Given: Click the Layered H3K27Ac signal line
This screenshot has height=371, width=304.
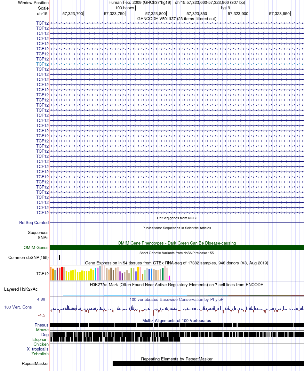Looking at the screenshot, I should 177,295.
